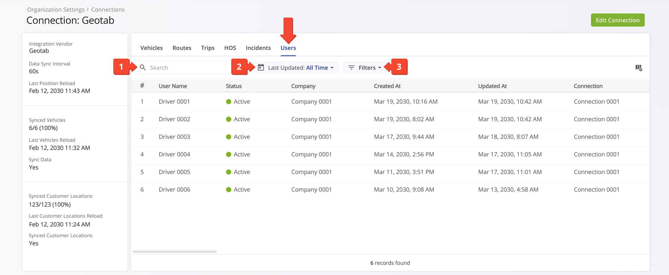Sort by Company column header
The height and width of the screenshot is (275, 669).
click(x=303, y=86)
